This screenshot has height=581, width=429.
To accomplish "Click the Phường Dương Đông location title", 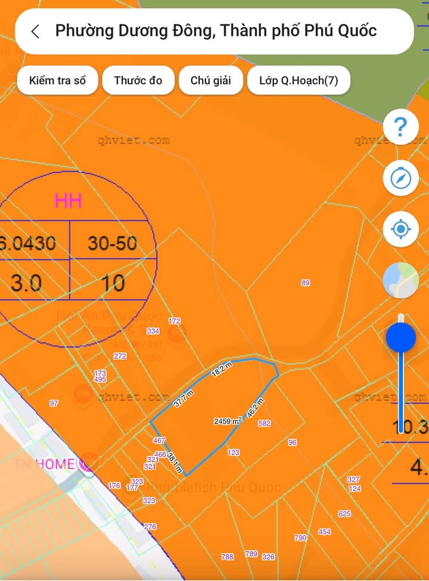I will pos(216,31).
